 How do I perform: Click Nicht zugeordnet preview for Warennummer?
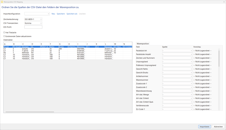pyautogui.click(x=202, y=80)
